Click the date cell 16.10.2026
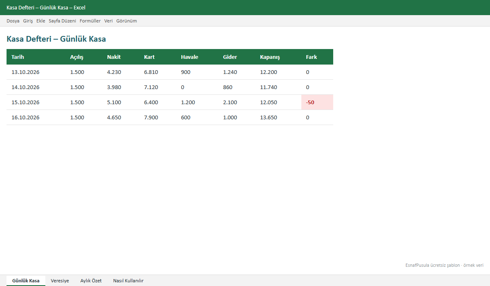Image resolution: width=490 pixels, height=286 pixels. [36, 117]
